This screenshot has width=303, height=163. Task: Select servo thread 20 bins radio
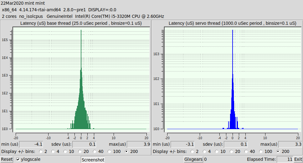[231, 152]
